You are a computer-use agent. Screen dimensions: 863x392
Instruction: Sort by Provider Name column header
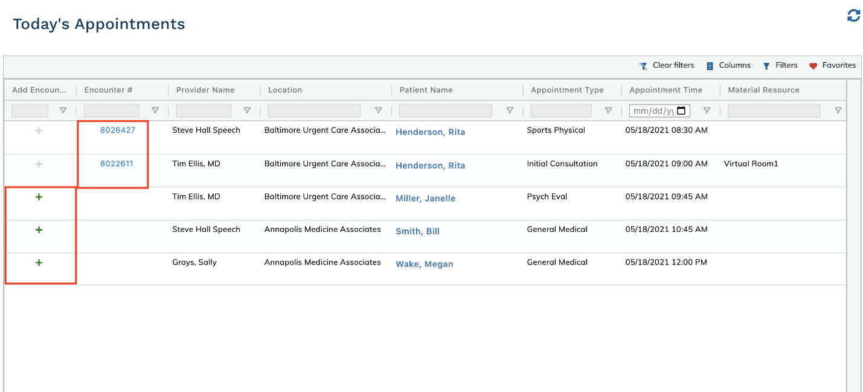(205, 90)
